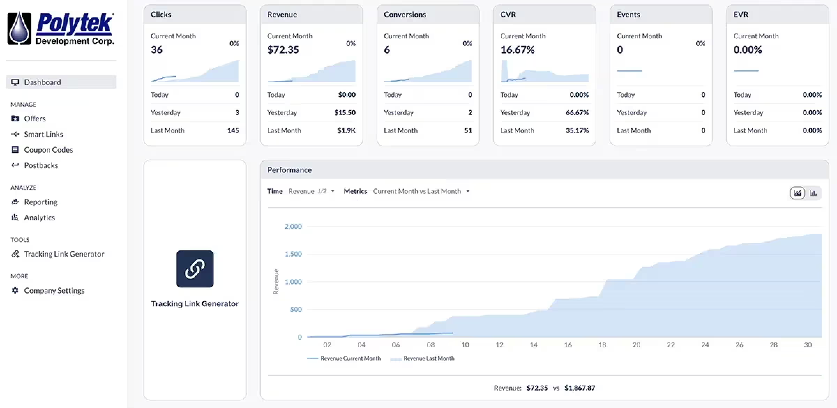837x408 pixels.
Task: Click the large Tracking Link Generator tile icon
Action: [195, 269]
